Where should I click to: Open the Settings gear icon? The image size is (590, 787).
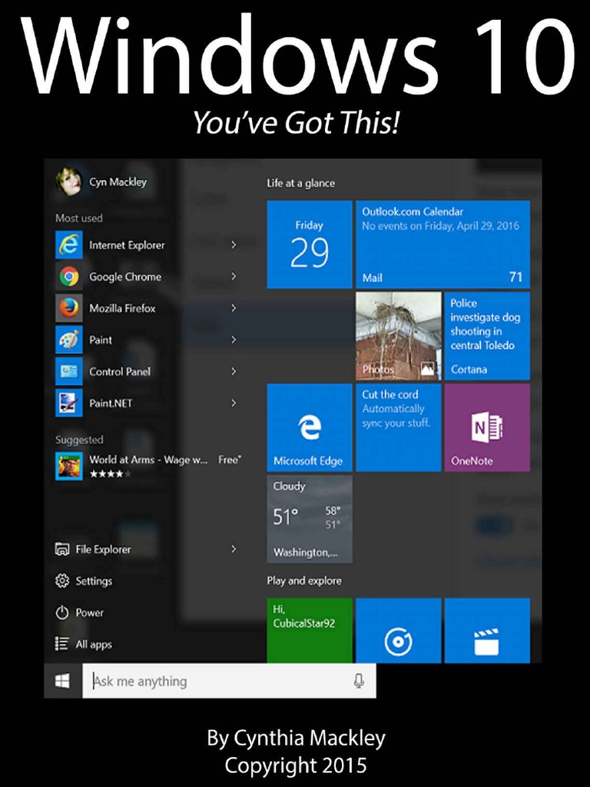[61, 581]
